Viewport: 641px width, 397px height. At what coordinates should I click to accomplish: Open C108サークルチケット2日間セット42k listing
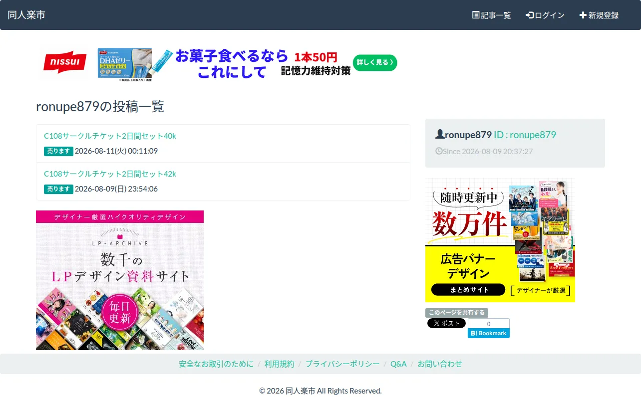pos(110,174)
